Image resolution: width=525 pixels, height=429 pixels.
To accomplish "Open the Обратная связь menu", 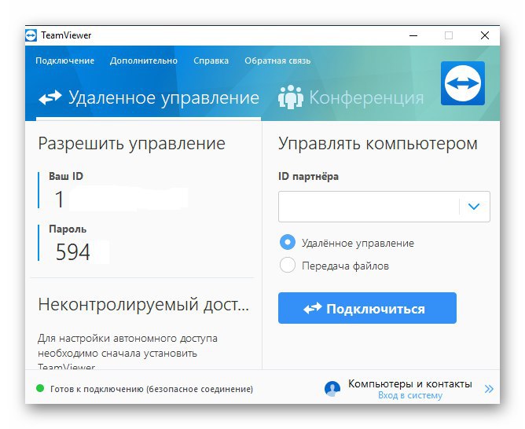I will 277,60.
